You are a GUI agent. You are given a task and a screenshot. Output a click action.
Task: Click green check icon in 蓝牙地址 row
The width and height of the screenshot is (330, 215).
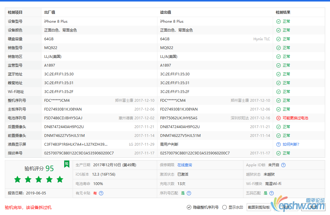(279, 74)
